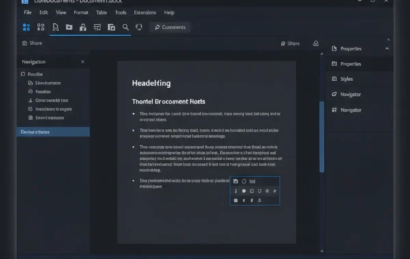Open the Edit menu
410x259 pixels.
coord(44,12)
